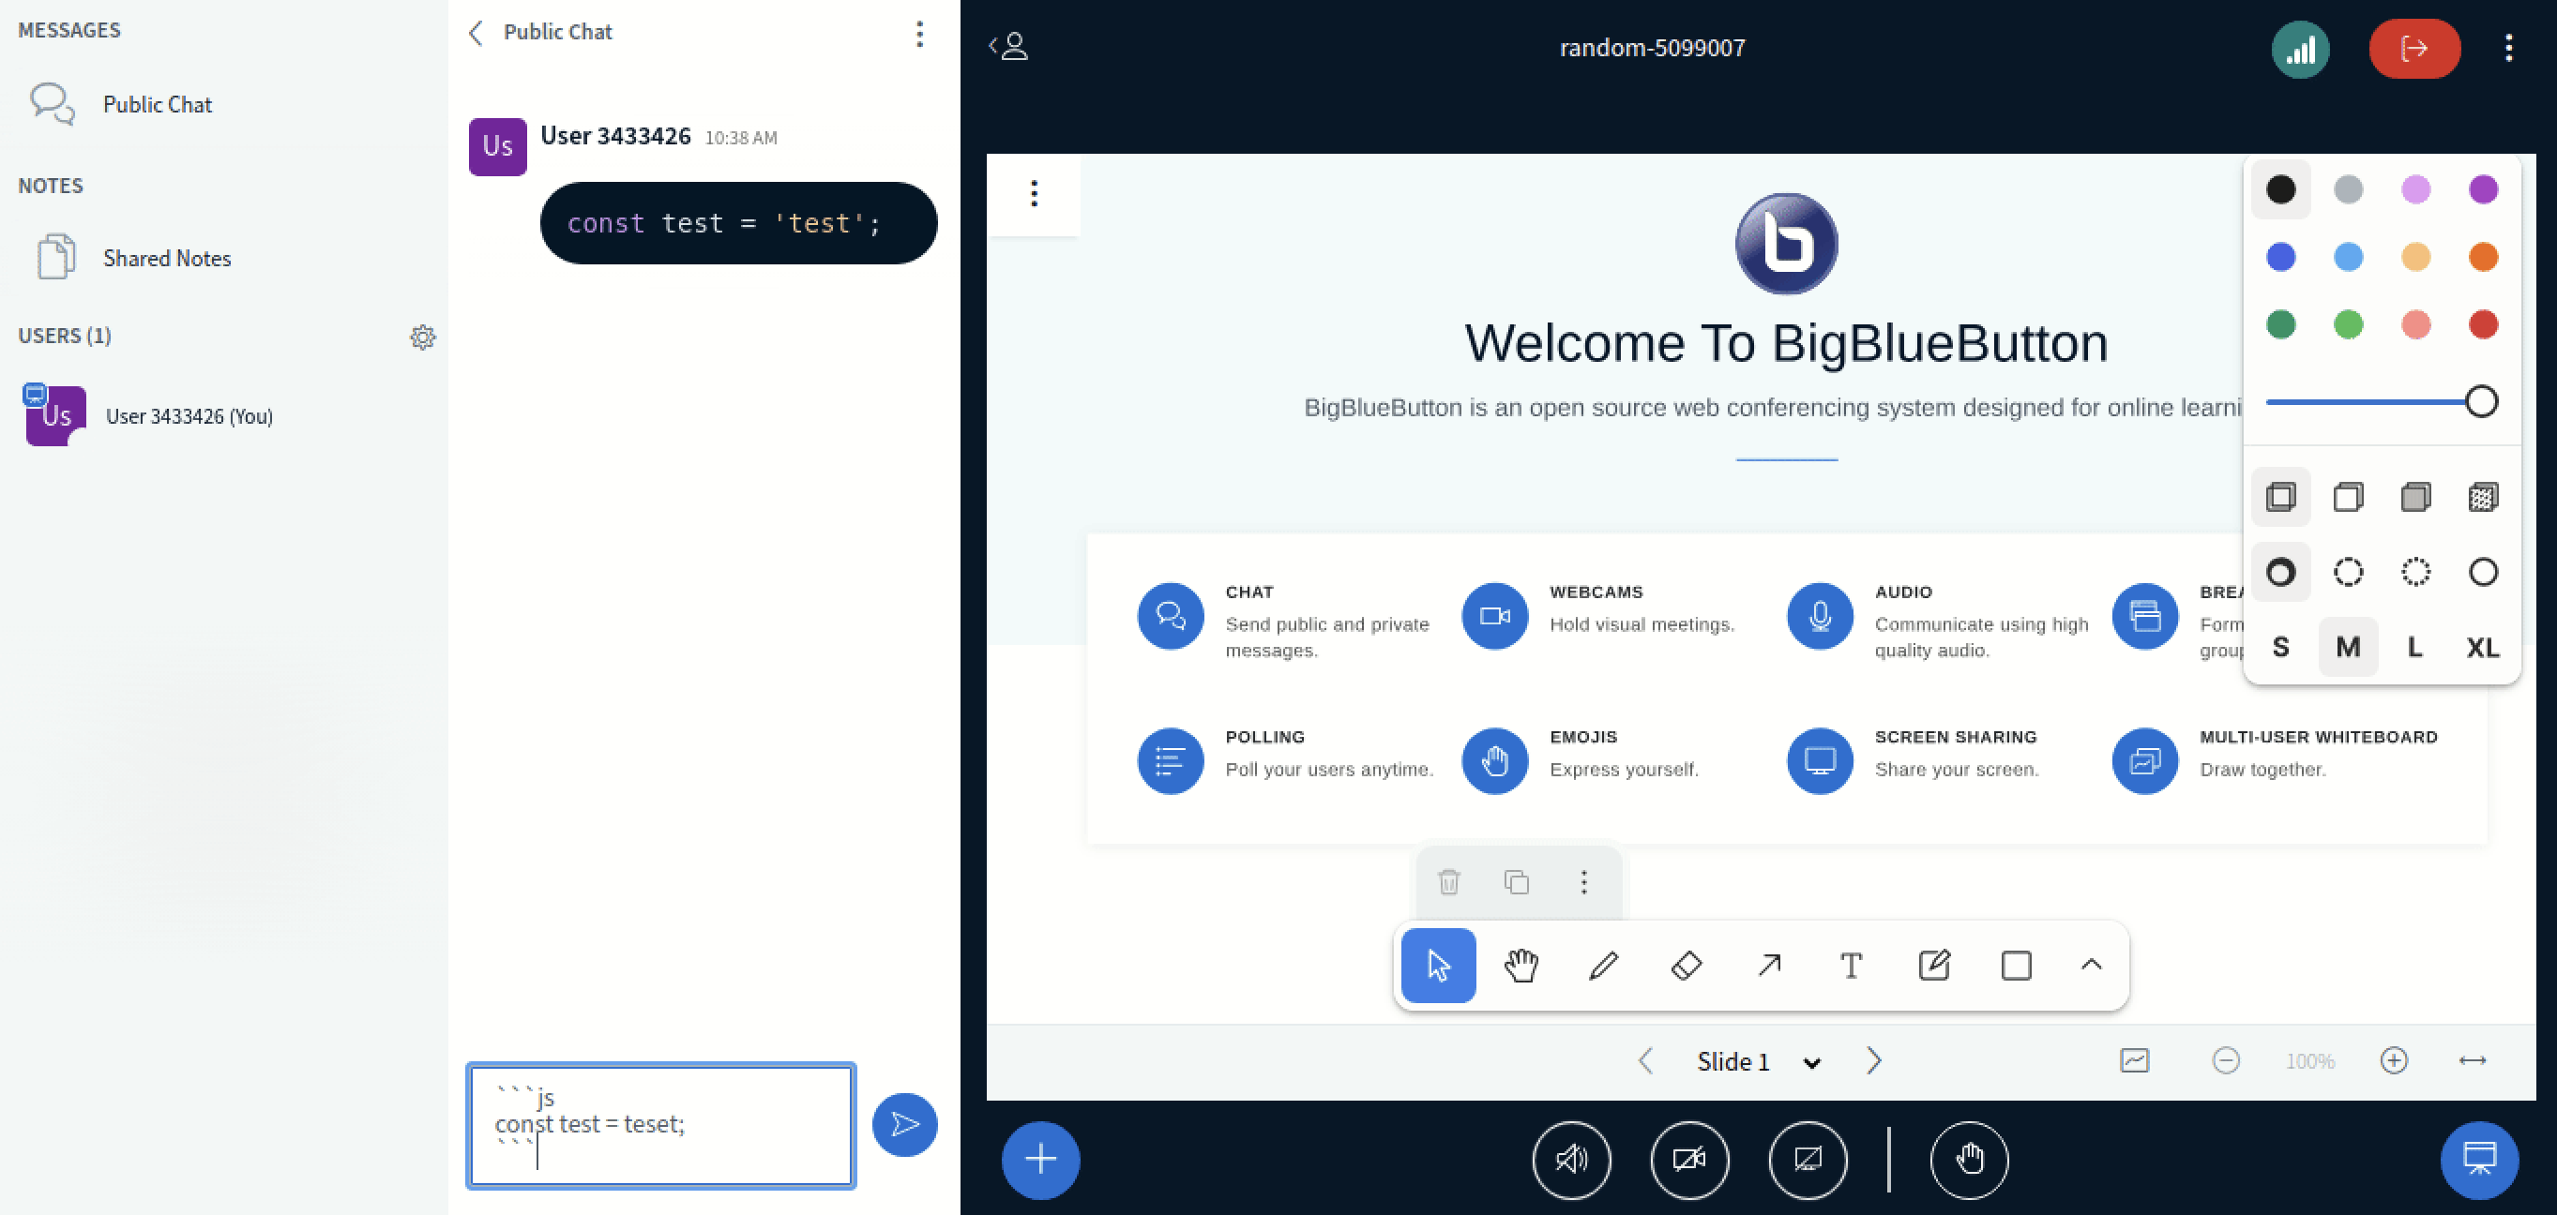Screen dimensions: 2557x1215
Task: Toggle the users list panel
Action: coord(1010,47)
